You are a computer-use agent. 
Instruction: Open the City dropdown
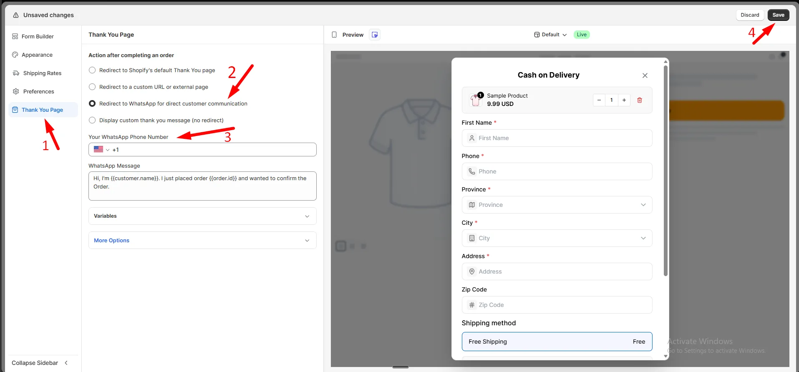(x=557, y=238)
